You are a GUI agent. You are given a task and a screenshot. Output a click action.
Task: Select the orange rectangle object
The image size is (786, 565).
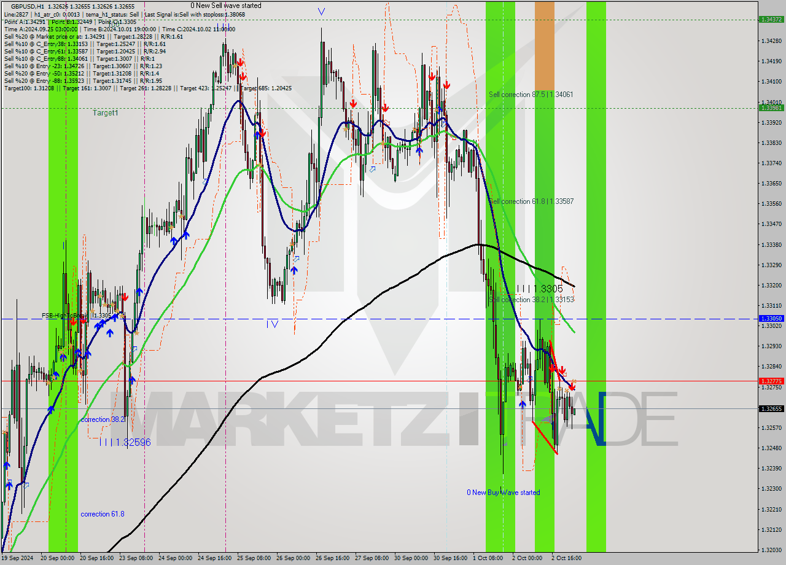click(544, 47)
